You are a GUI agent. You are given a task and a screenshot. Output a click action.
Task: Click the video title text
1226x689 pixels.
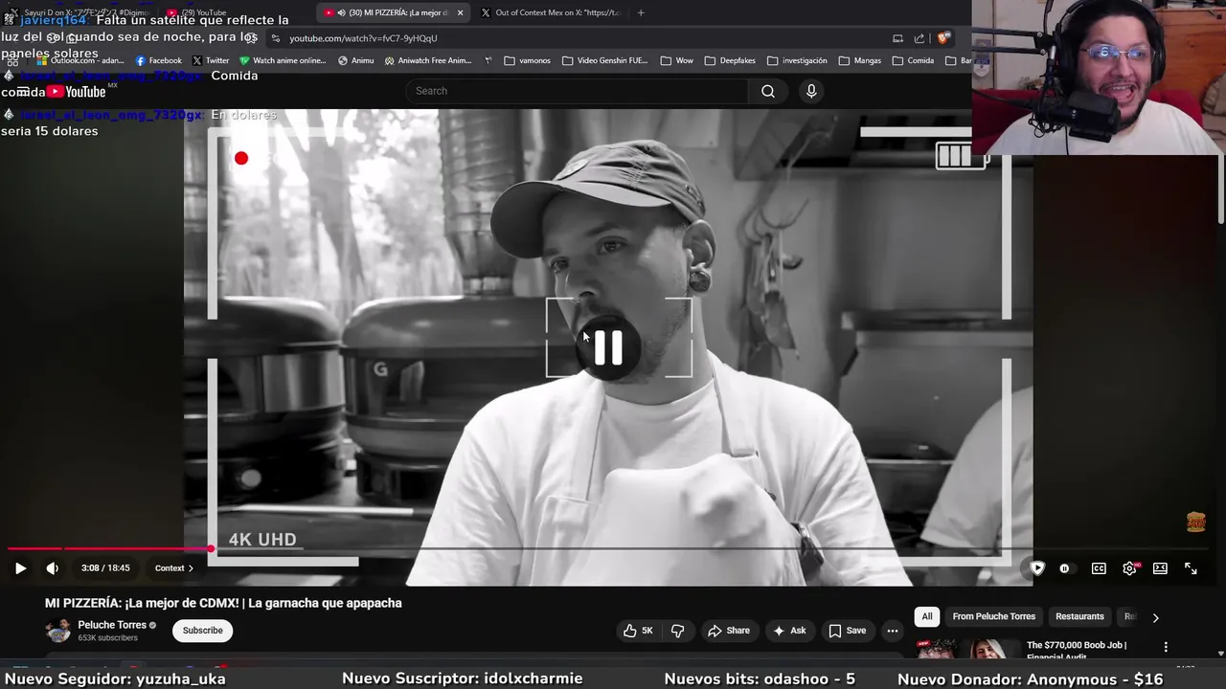point(223,603)
